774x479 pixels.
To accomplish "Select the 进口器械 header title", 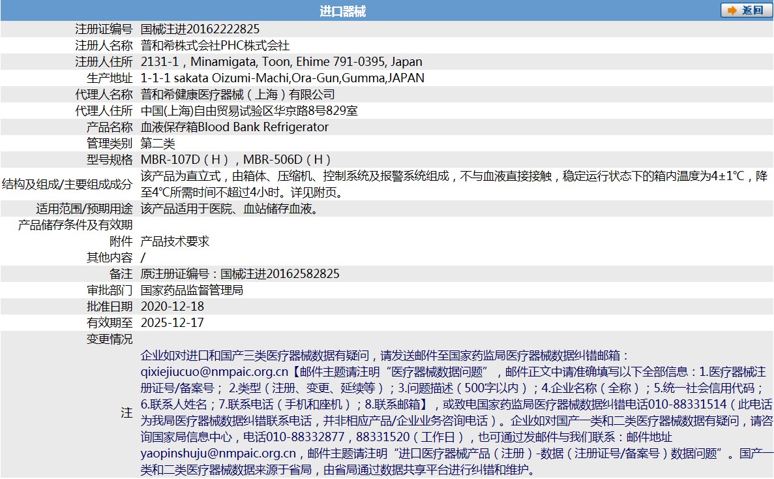I will [342, 11].
